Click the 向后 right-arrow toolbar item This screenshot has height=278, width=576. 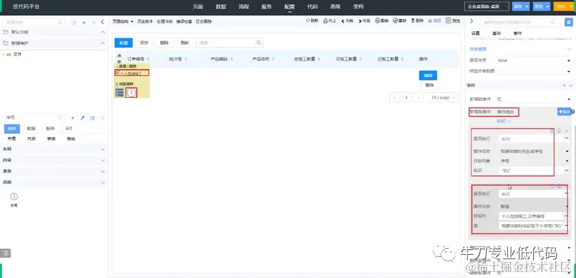tap(365, 21)
